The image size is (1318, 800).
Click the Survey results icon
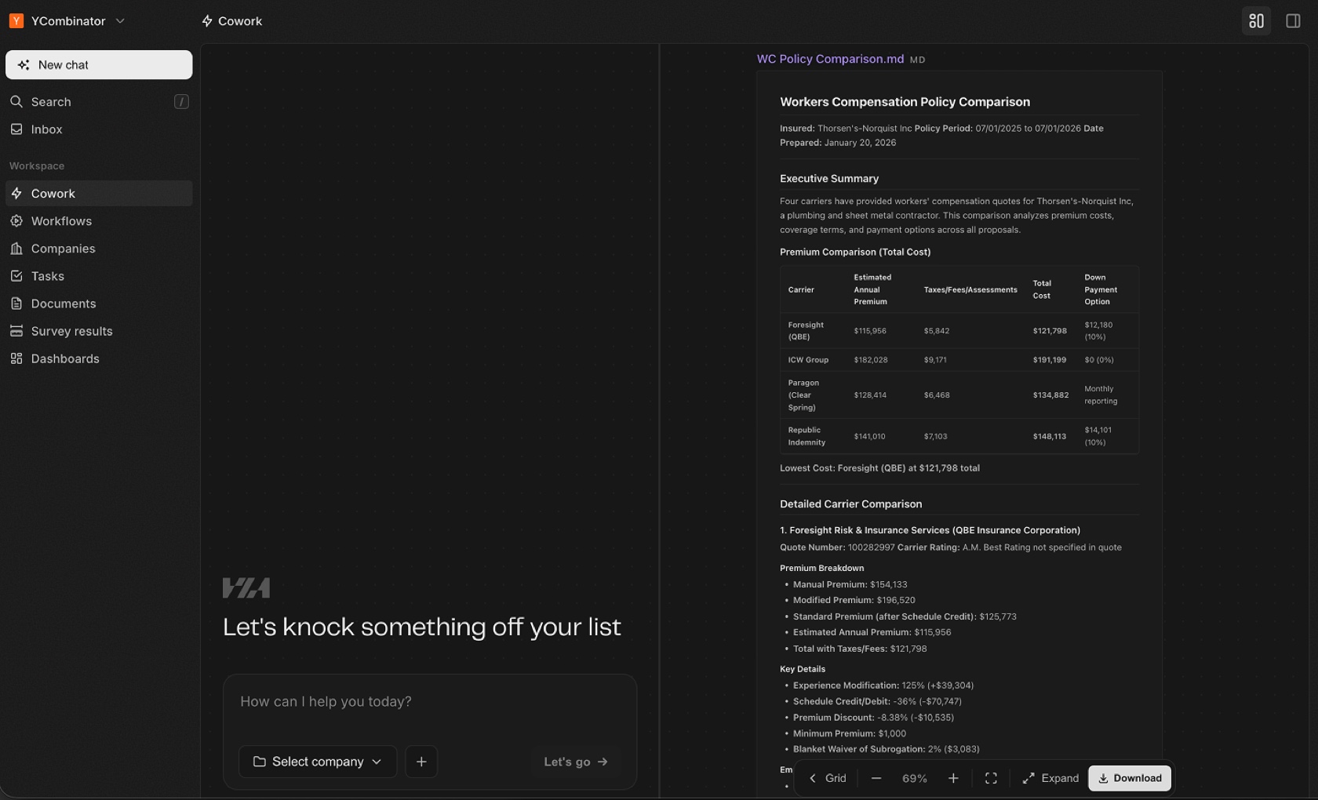[x=16, y=331]
